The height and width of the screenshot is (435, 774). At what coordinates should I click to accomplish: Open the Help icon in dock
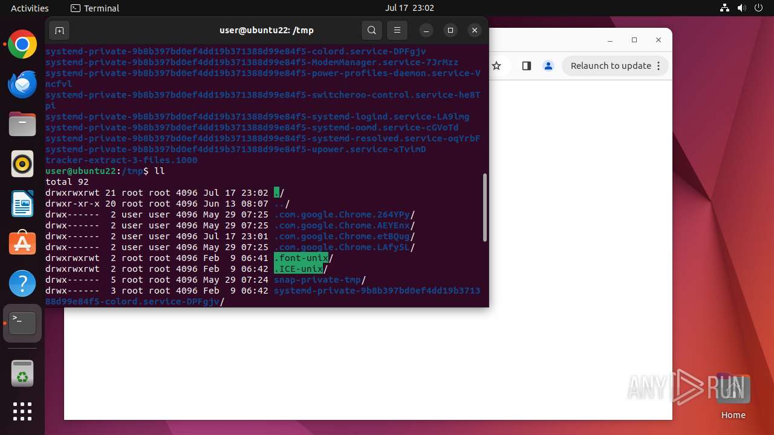tap(22, 283)
